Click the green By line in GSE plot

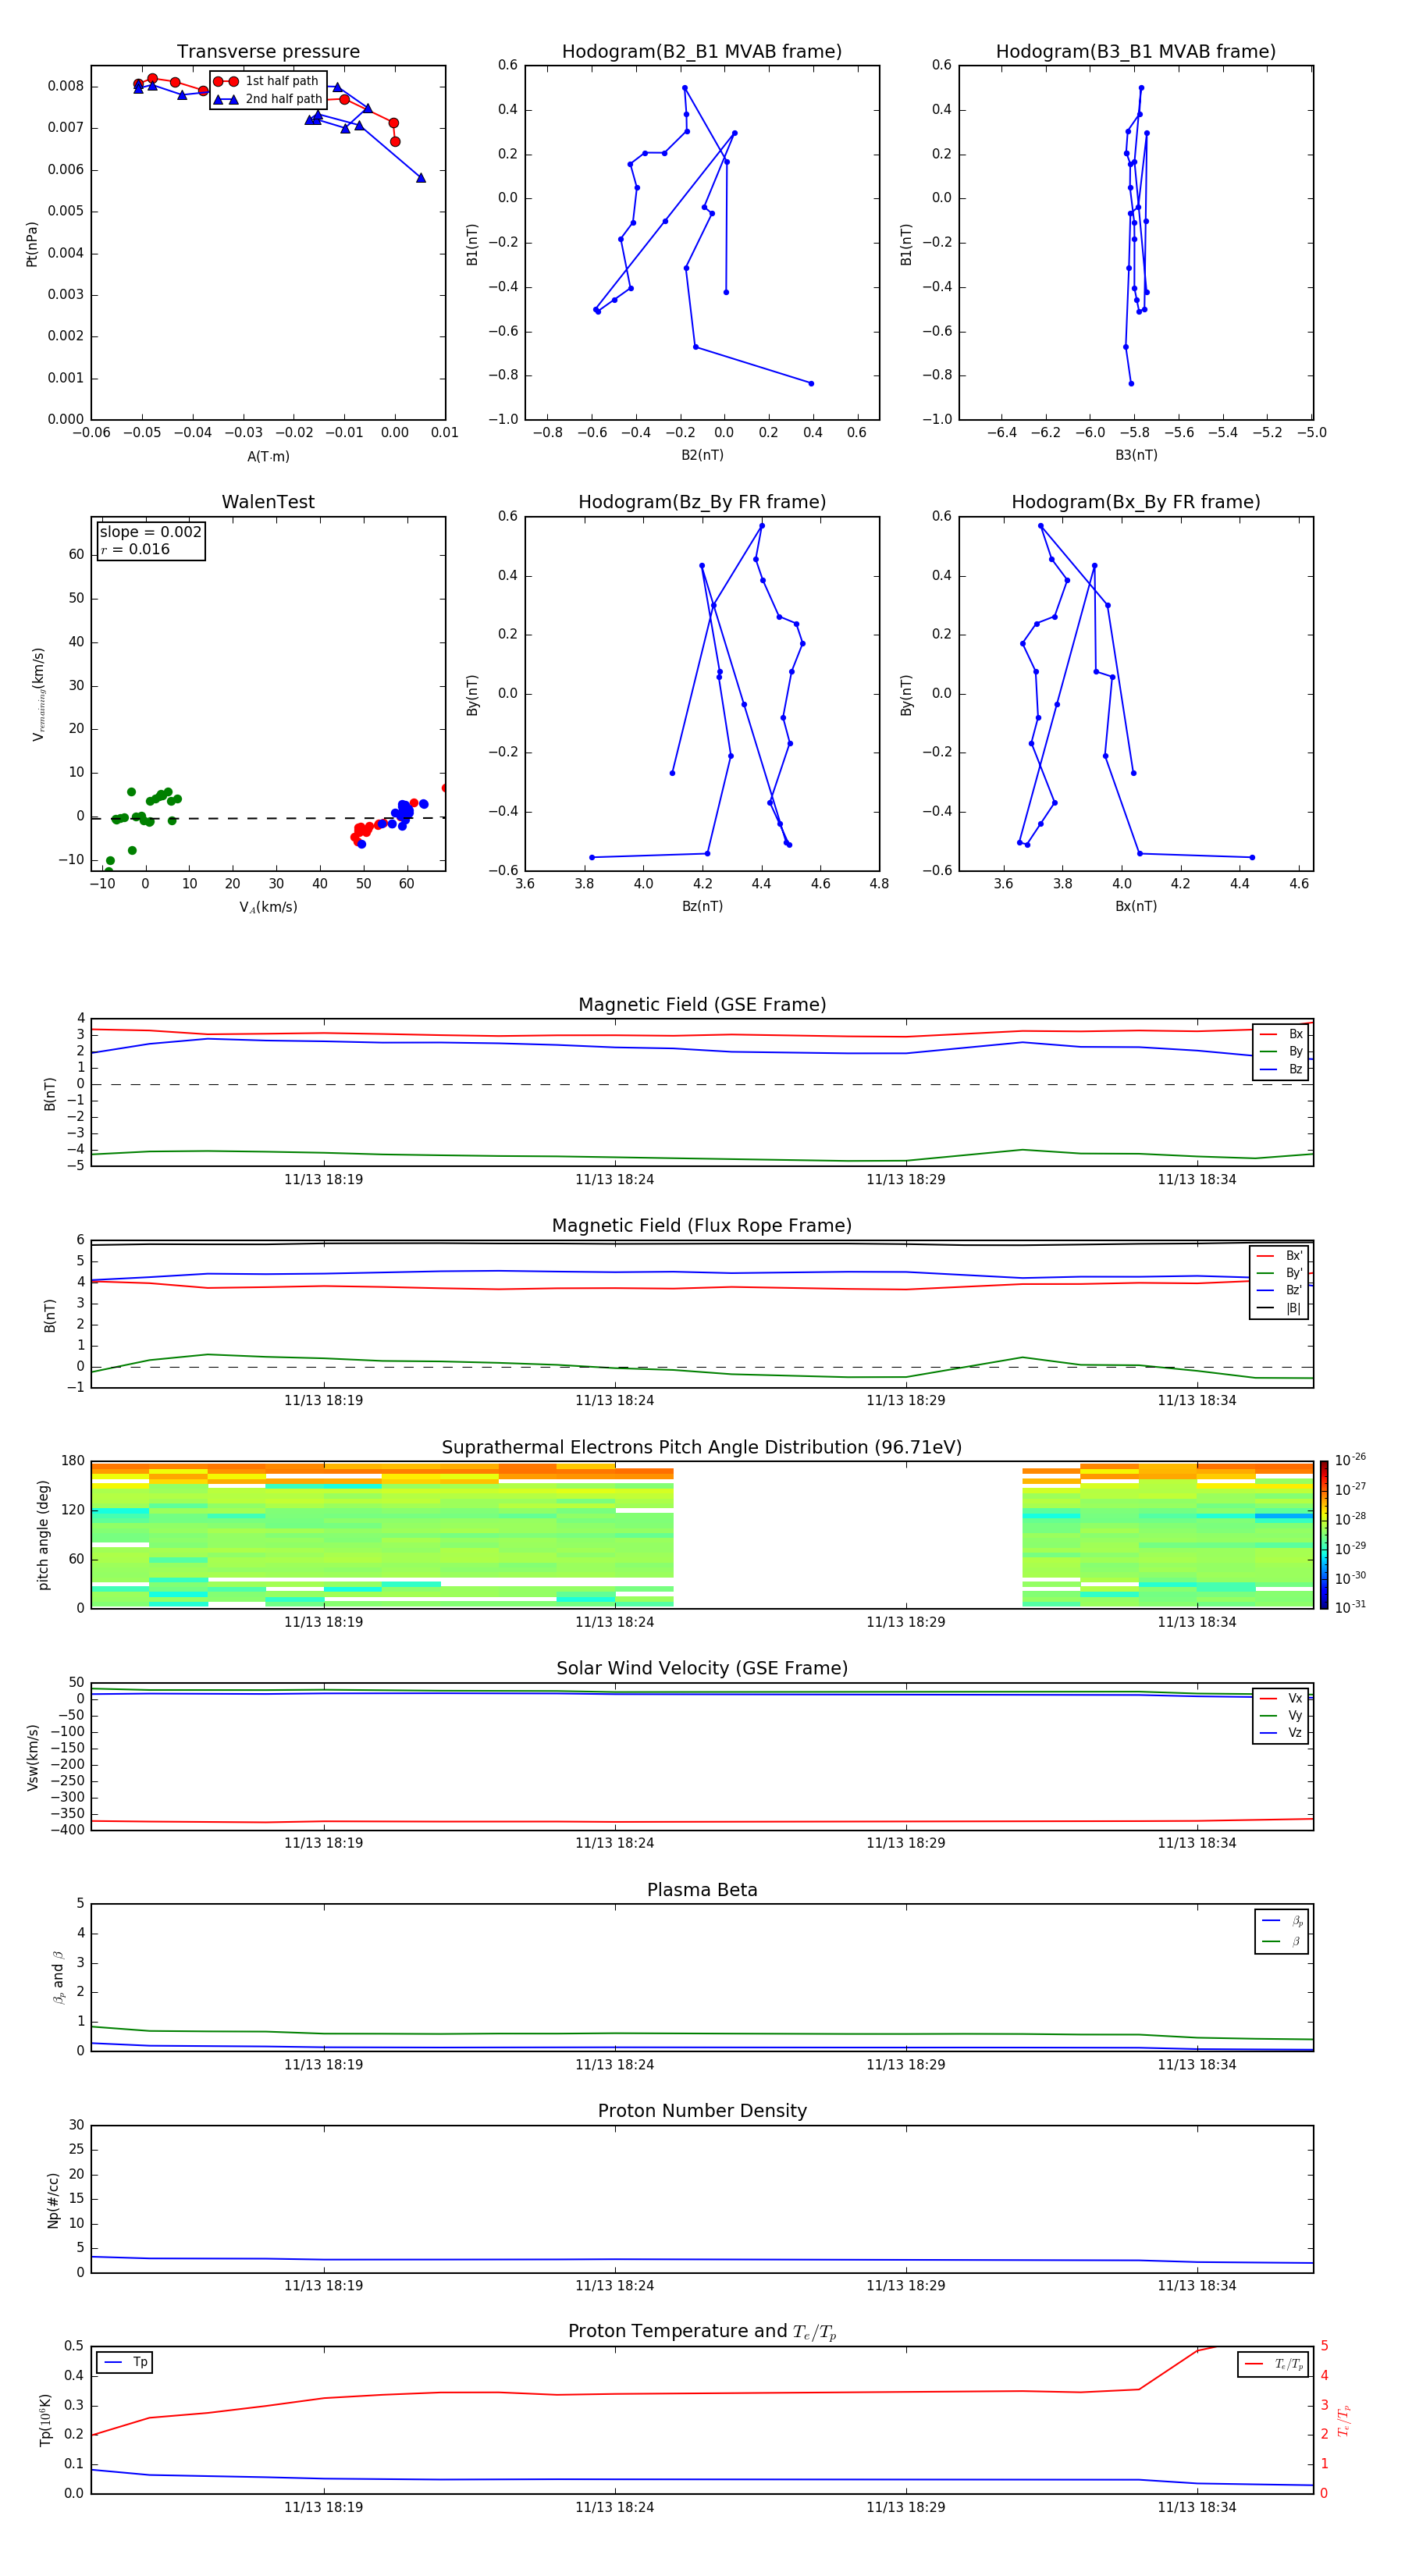[x=702, y=1159]
